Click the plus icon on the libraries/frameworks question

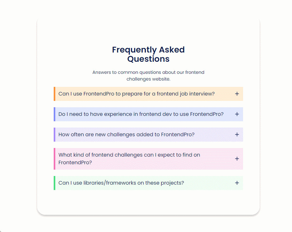pos(237,183)
